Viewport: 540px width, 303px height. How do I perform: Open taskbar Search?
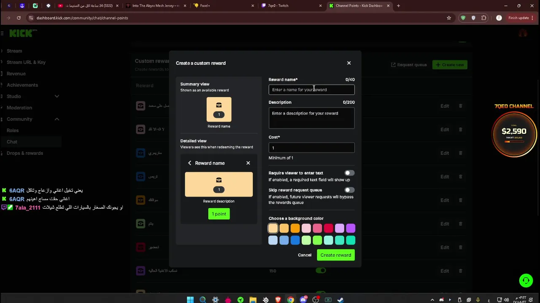[203, 300]
